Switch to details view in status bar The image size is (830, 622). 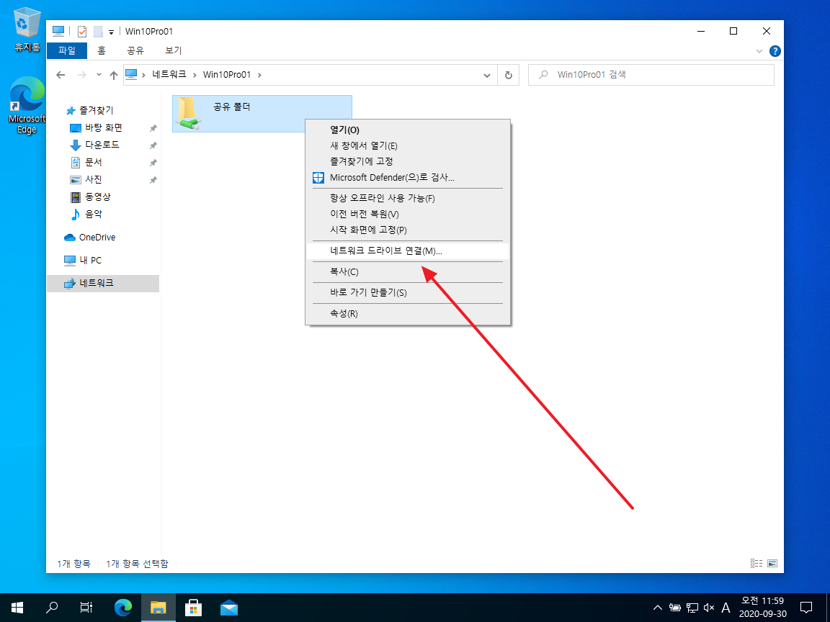click(757, 564)
